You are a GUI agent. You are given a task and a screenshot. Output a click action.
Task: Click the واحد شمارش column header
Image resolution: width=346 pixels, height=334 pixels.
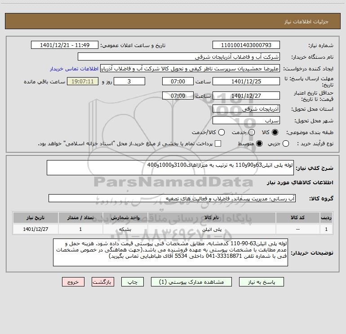(x=125, y=218)
